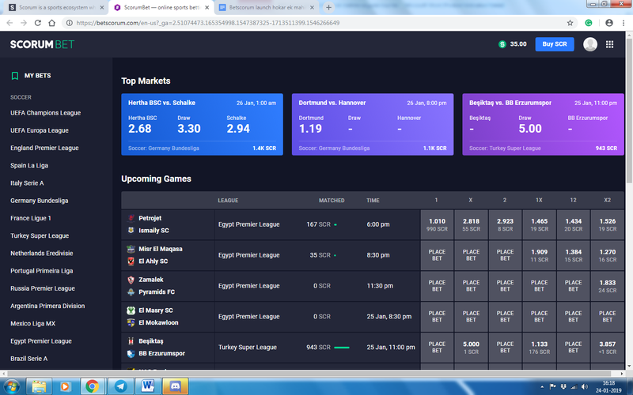Viewport: 633px width, 395px height.
Task: Open Chrome account profile icon
Action: coord(609,23)
